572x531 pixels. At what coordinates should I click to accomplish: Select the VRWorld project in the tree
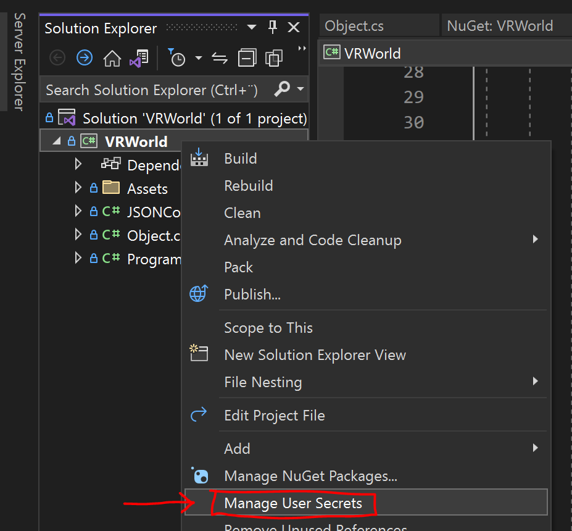[x=136, y=141]
